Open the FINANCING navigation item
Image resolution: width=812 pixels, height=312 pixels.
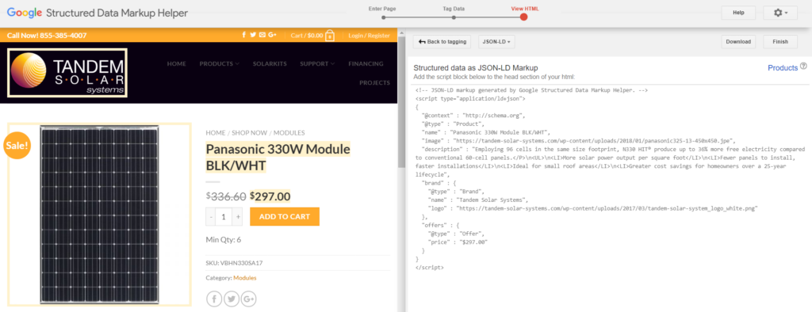point(366,63)
